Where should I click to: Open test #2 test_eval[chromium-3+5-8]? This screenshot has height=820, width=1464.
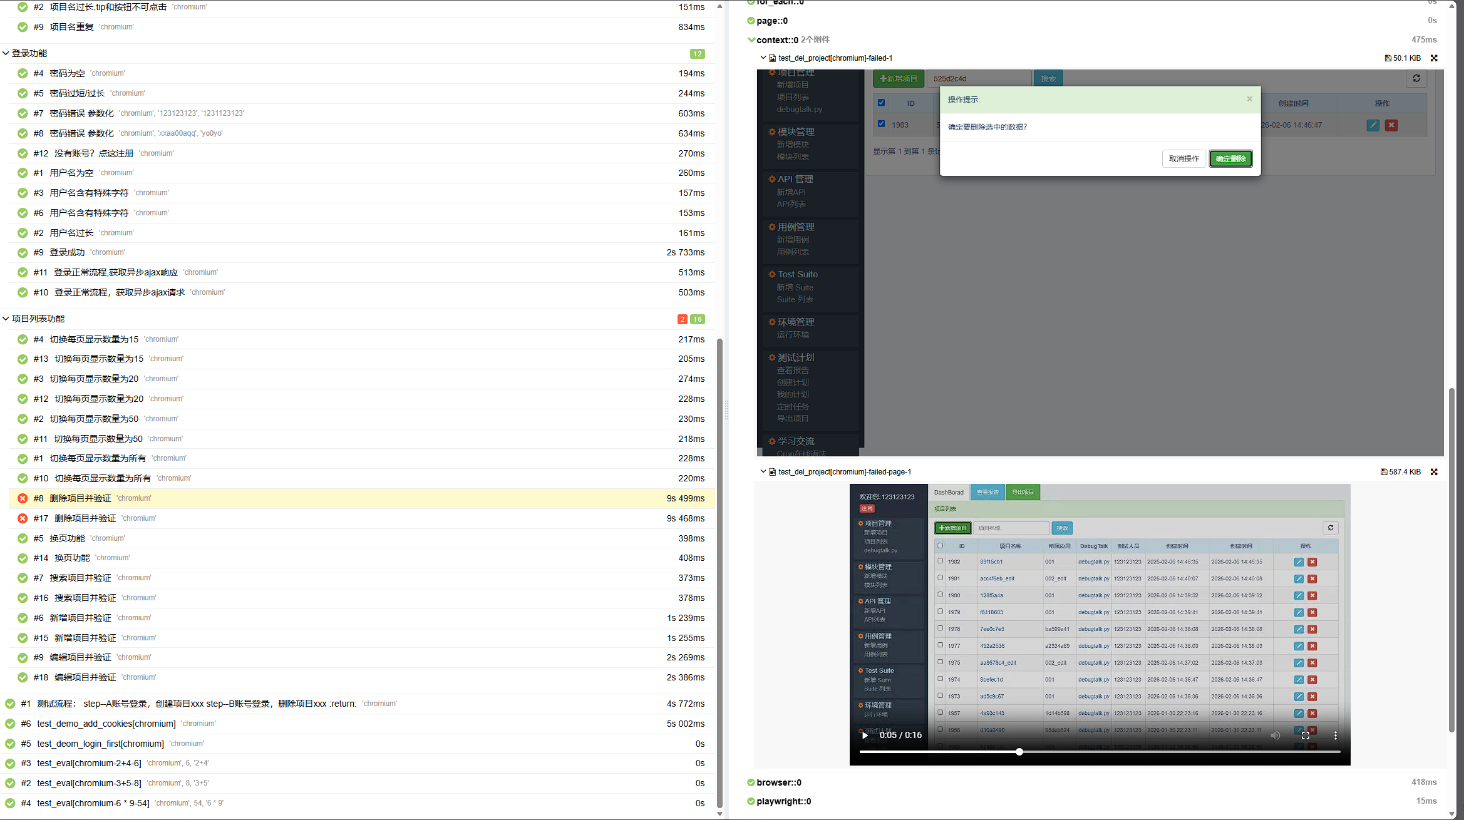click(358, 783)
